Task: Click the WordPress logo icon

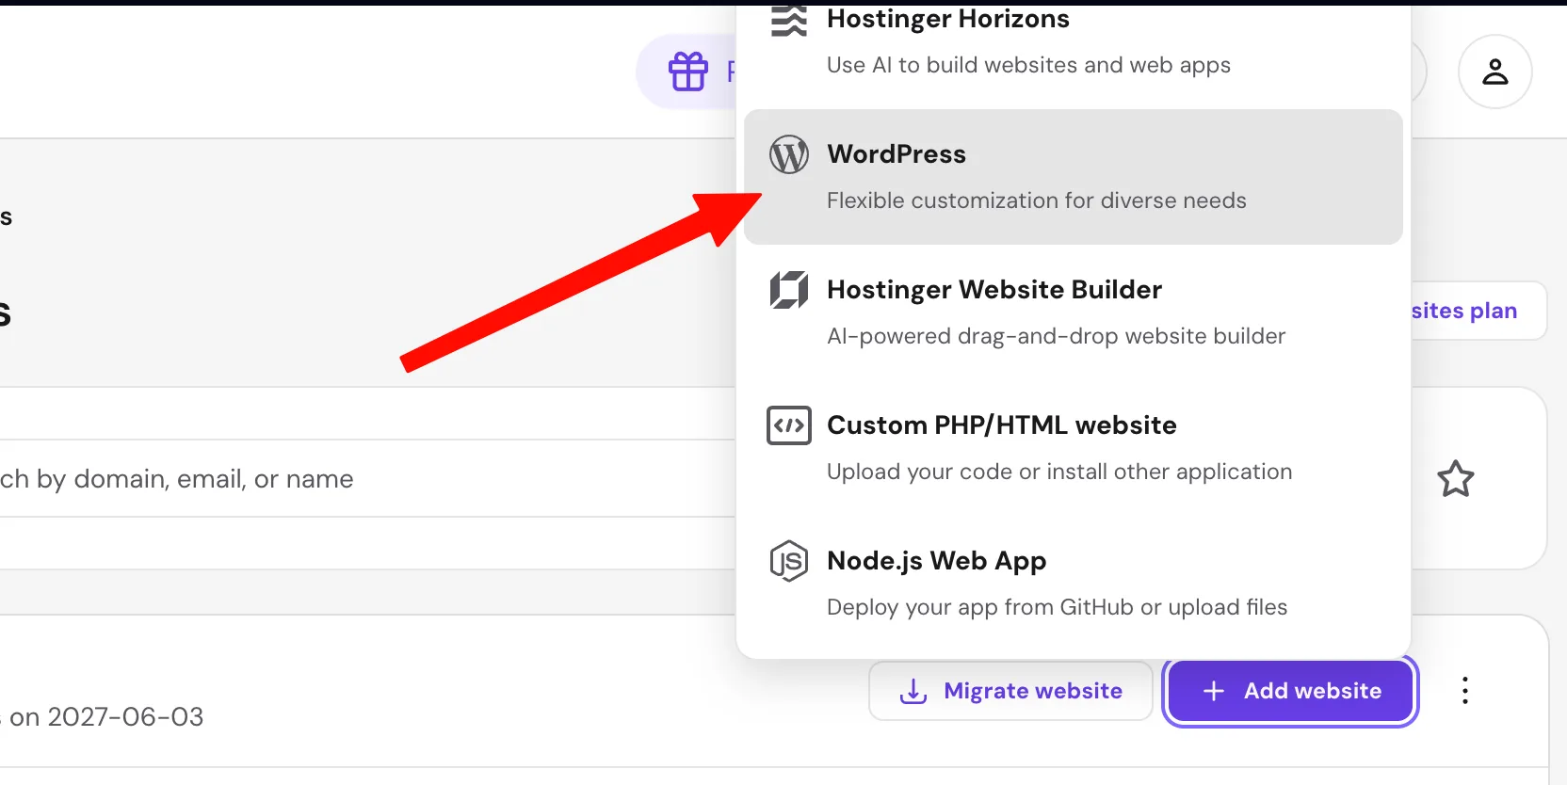Action: coord(789,154)
